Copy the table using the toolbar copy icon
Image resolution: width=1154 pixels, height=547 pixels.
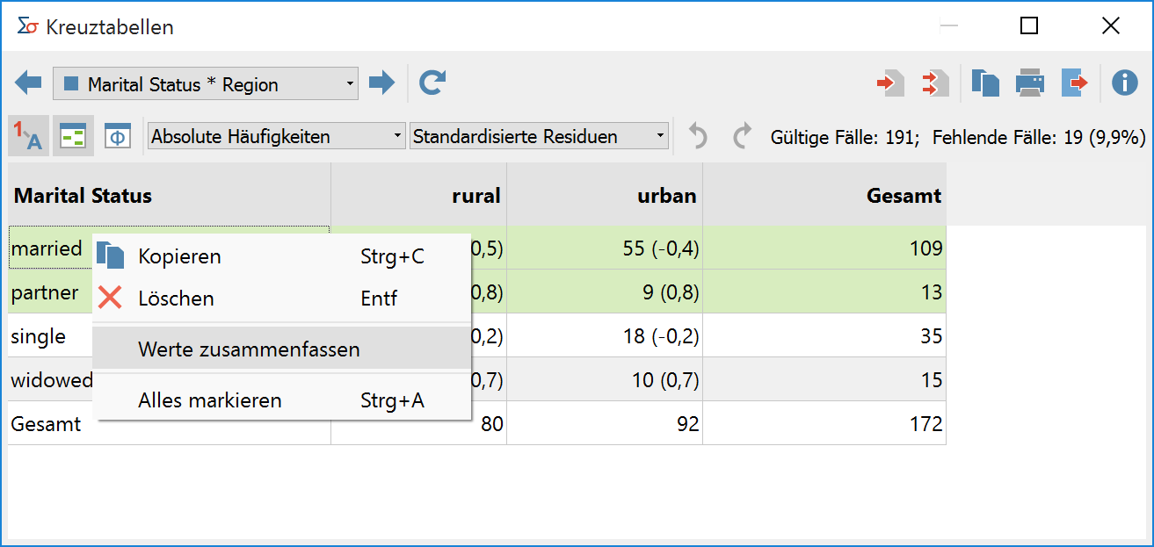point(985,83)
